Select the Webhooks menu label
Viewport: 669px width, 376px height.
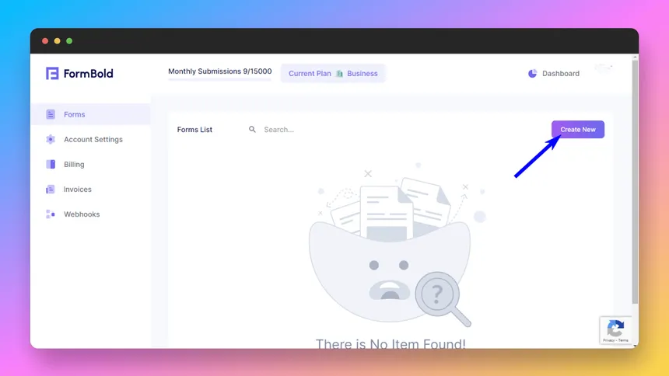point(82,214)
